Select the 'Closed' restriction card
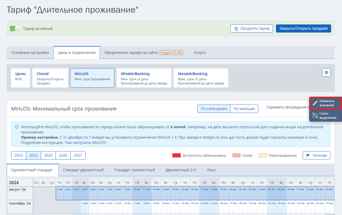This screenshot has width=342, height=215. pos(50,78)
